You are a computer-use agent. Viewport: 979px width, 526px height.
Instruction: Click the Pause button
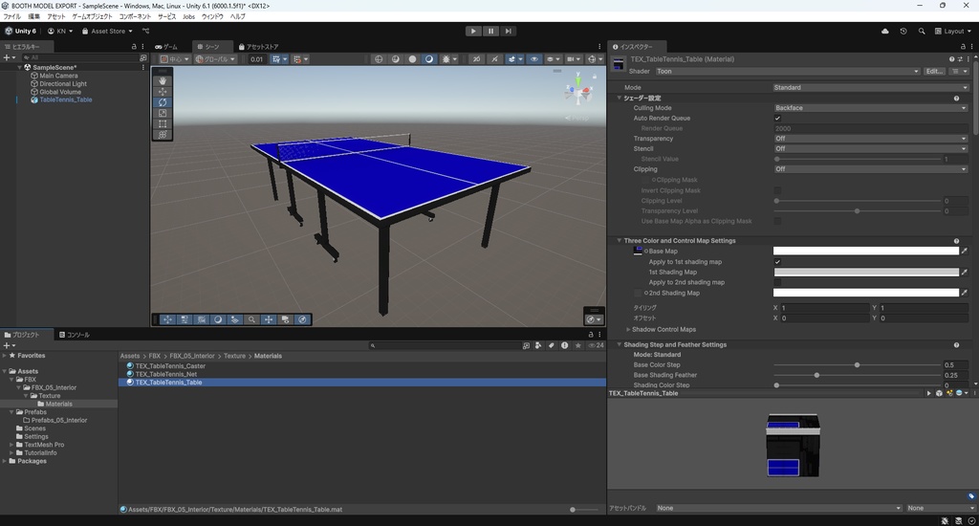pos(490,31)
